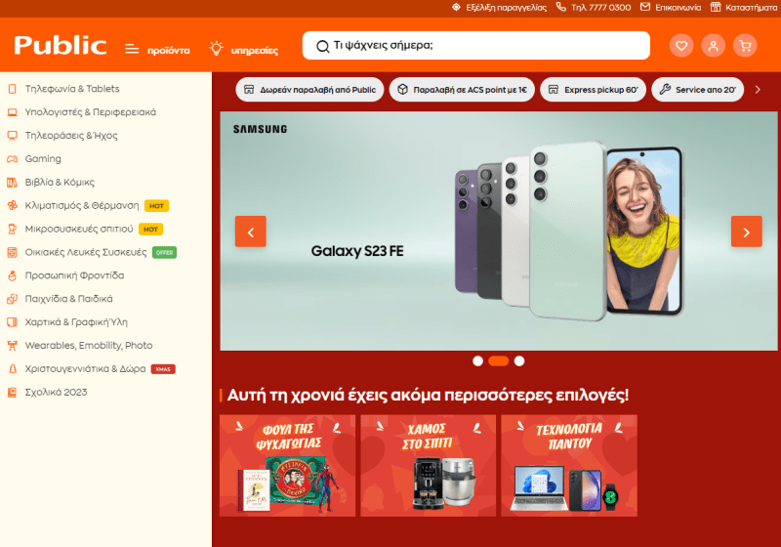This screenshot has height=547, width=781.
Task: Click the order tracking target icon
Action: [456, 7]
